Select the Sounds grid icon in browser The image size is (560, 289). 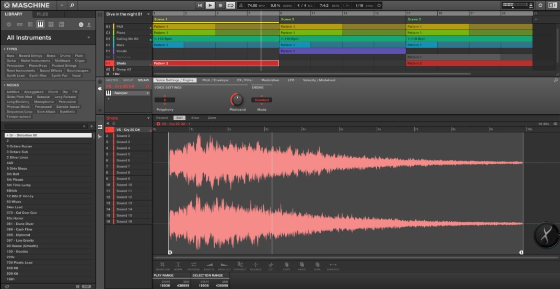pyautogui.click(x=30, y=24)
